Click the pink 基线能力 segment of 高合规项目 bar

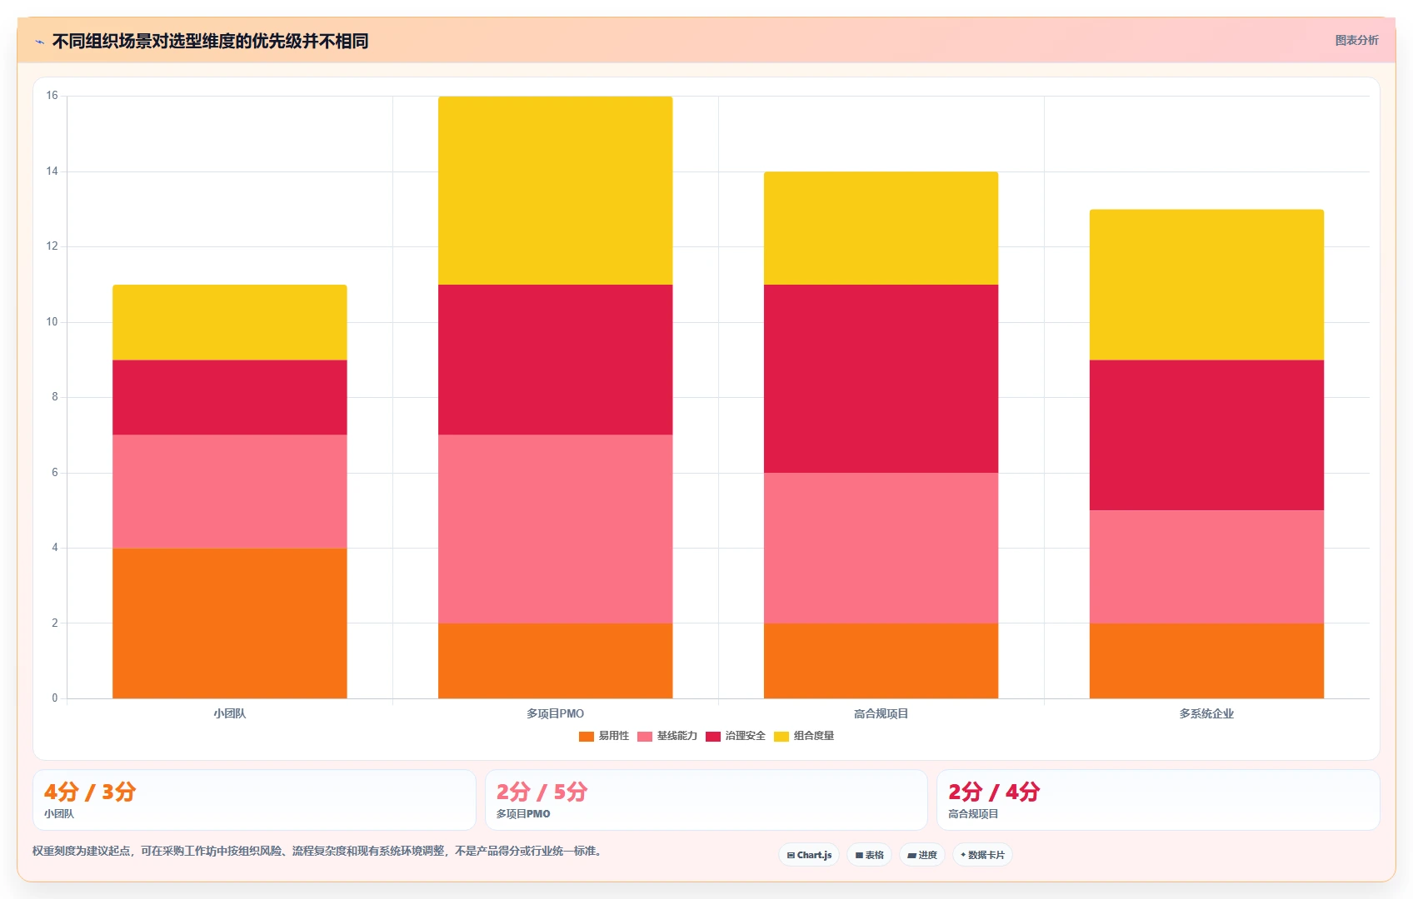881,548
